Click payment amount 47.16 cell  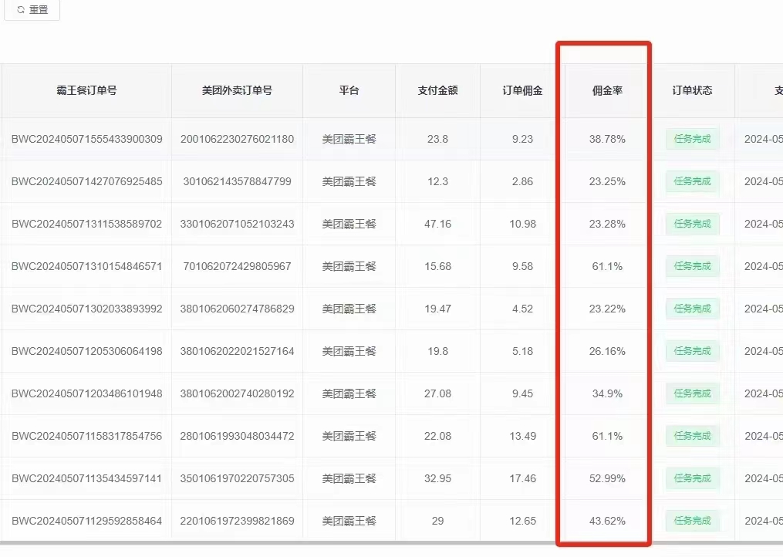point(437,224)
